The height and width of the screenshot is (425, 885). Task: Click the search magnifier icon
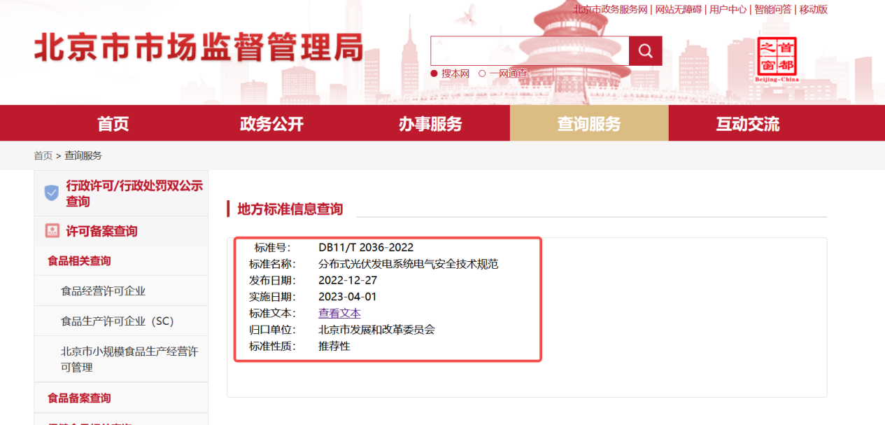(644, 50)
